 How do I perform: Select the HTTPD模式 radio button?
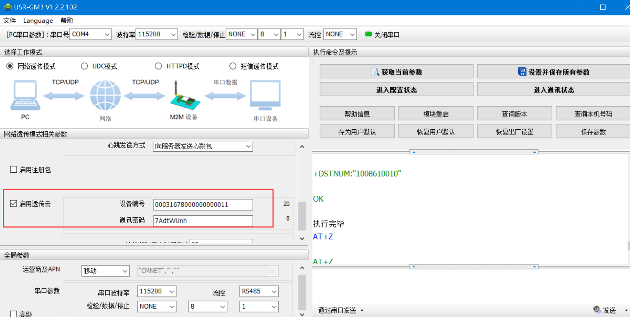[x=158, y=66]
